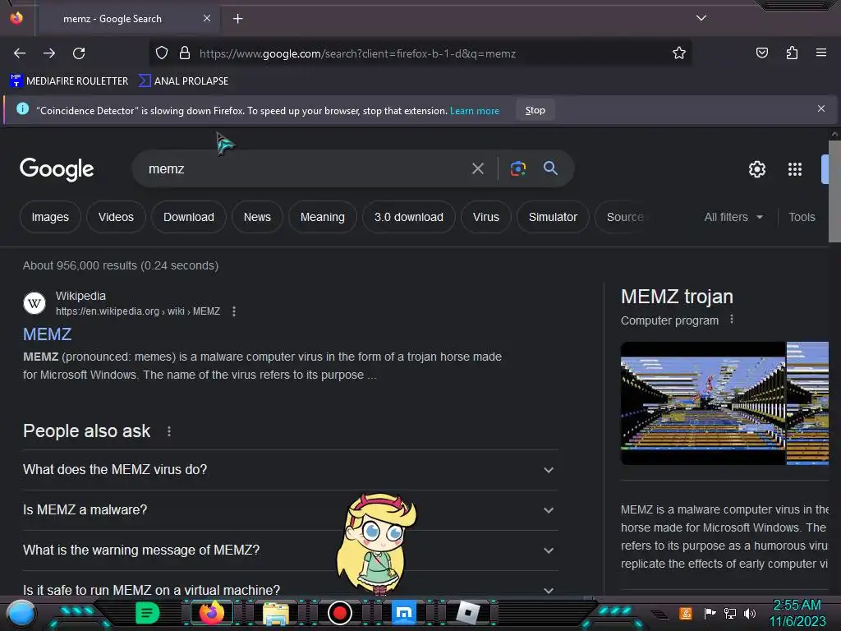Open File Explorer from taskbar

tap(276, 613)
